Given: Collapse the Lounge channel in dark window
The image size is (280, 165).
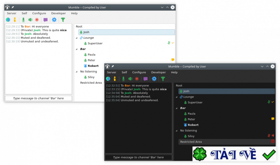Looking at the screenshot, I should [177, 97].
